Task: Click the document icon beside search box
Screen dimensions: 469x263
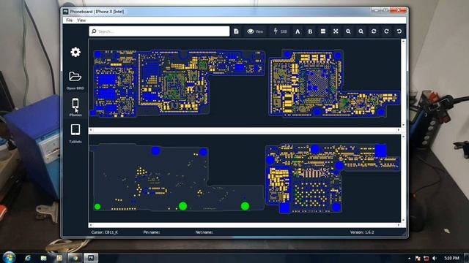Action: 236,31
